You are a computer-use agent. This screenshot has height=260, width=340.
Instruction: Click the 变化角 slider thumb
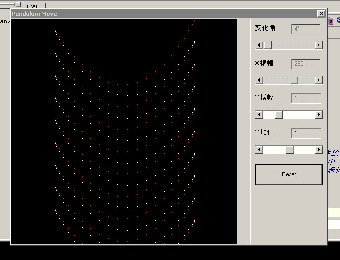268,45
